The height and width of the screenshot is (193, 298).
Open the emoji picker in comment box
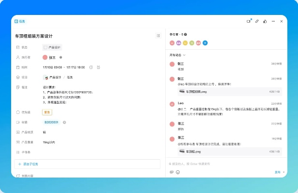[x=178, y=172]
